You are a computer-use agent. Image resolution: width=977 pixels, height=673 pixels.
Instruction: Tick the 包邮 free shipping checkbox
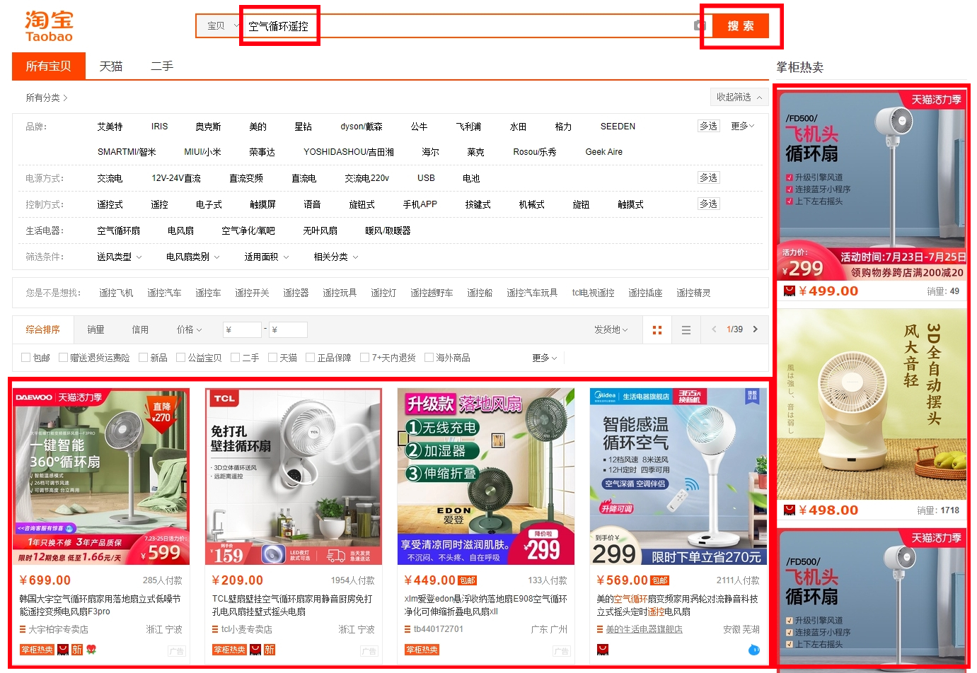pyautogui.click(x=25, y=358)
